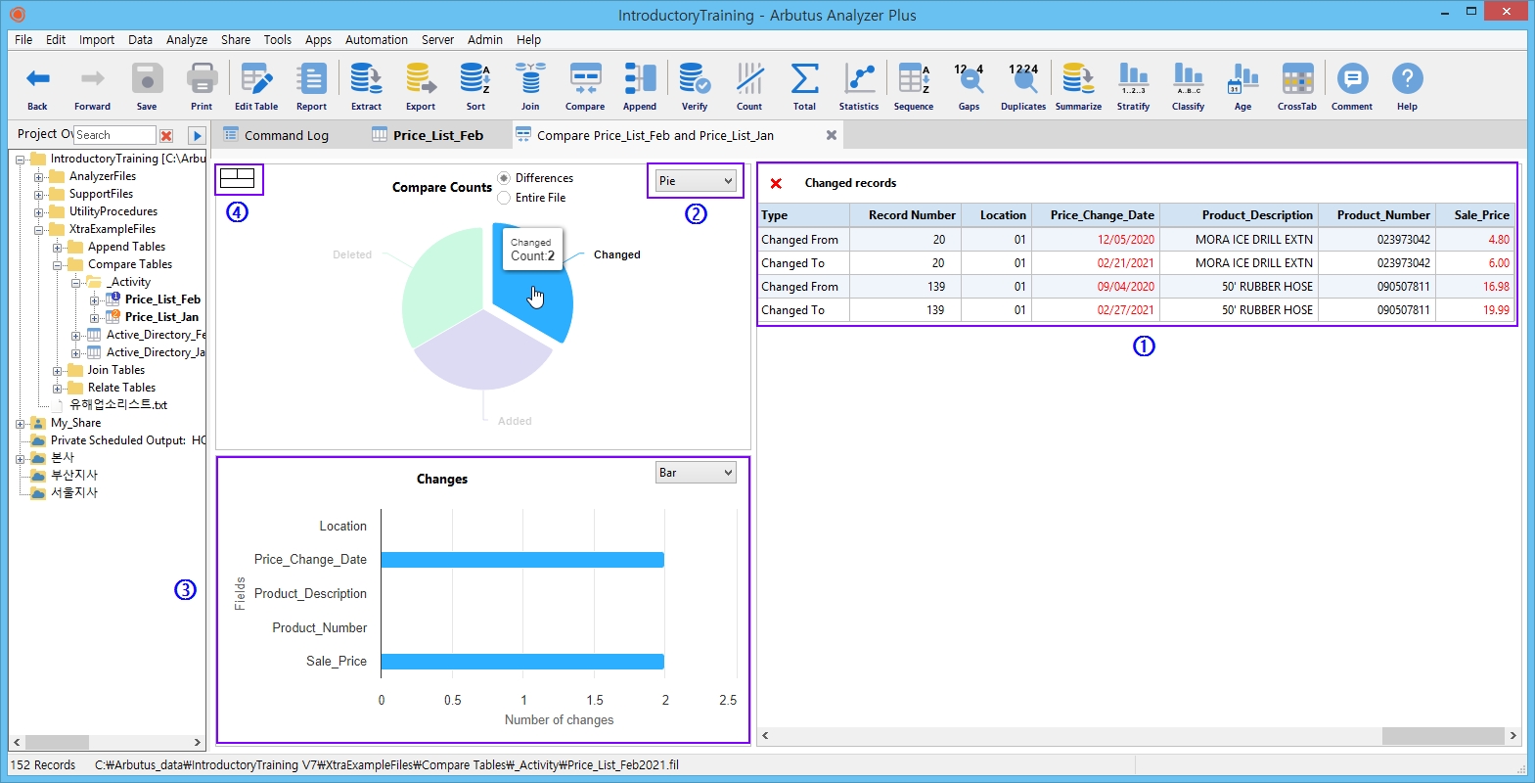Open the Analyze menu

coord(187,40)
